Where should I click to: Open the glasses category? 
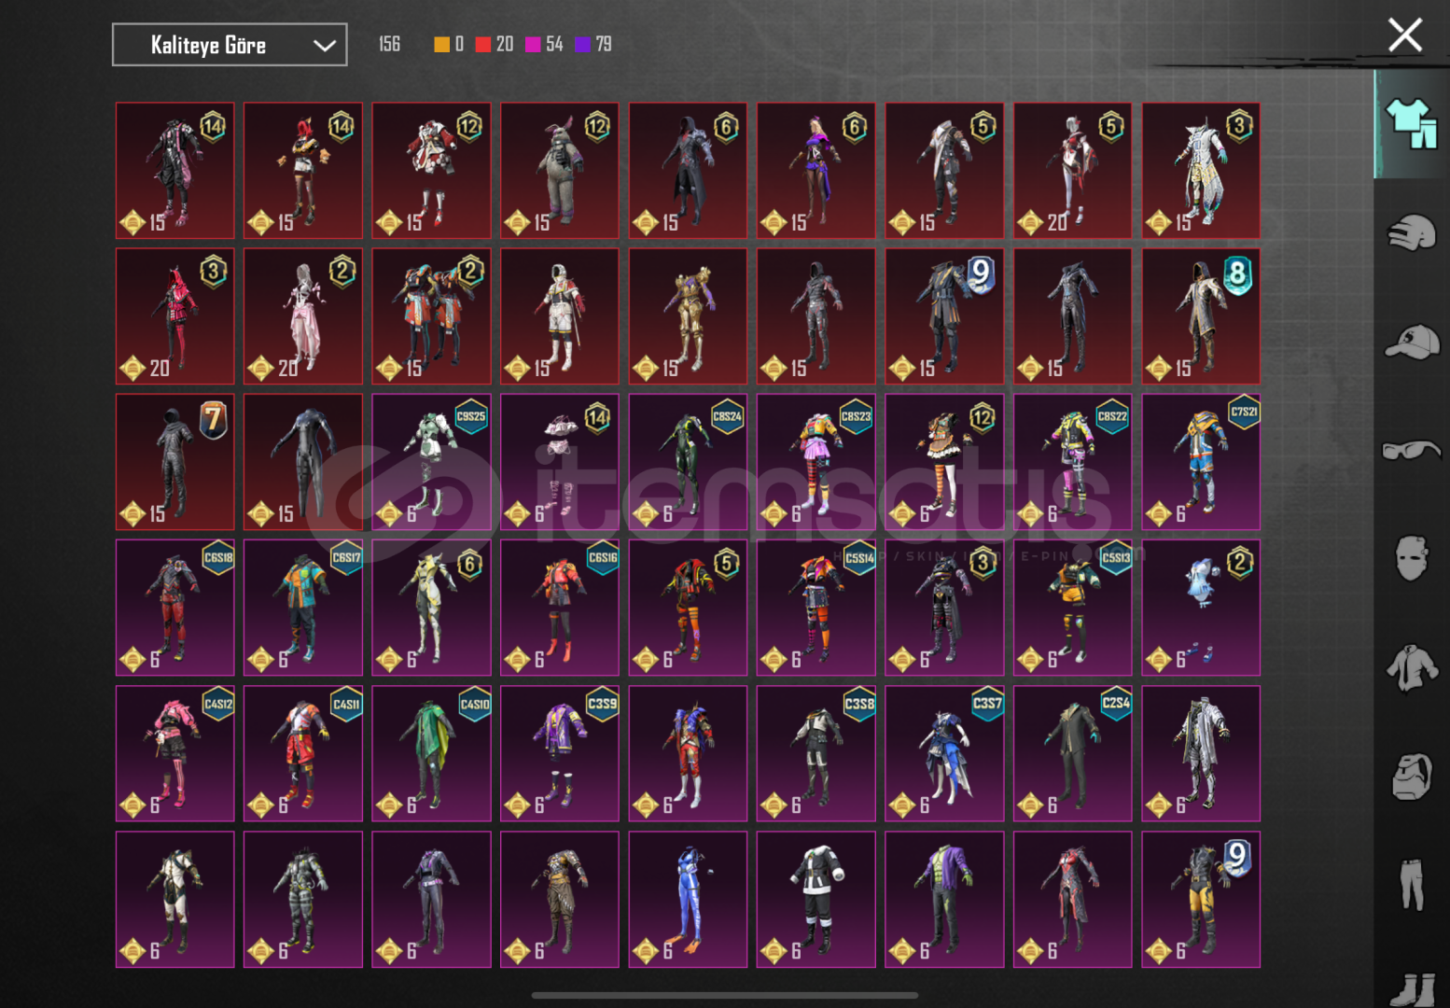[1412, 451]
